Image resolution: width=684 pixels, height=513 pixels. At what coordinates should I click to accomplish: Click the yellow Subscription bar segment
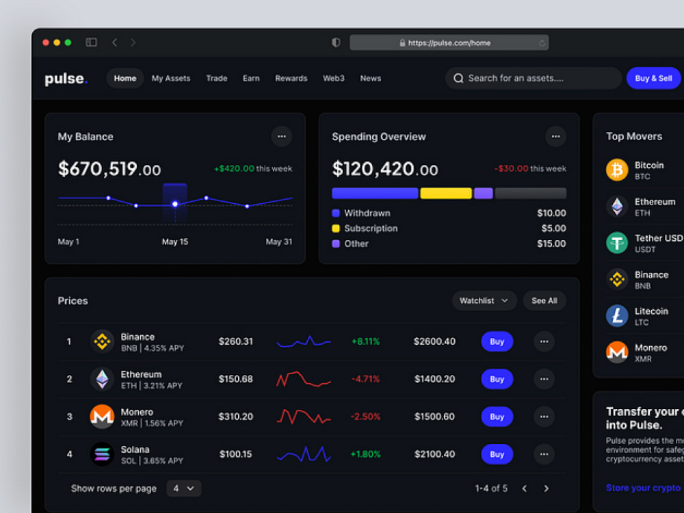[446, 194]
